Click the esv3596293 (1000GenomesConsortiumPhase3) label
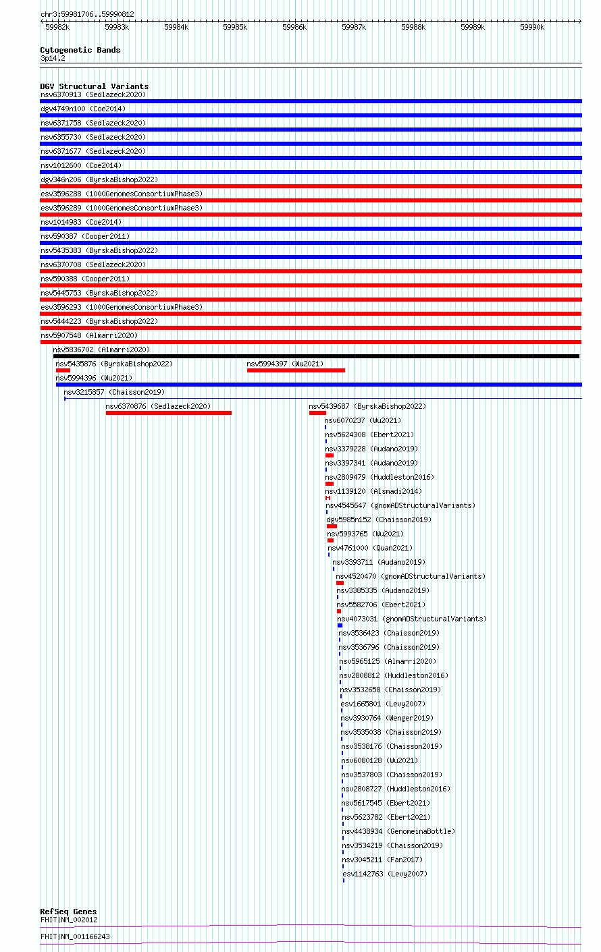 click(122, 307)
